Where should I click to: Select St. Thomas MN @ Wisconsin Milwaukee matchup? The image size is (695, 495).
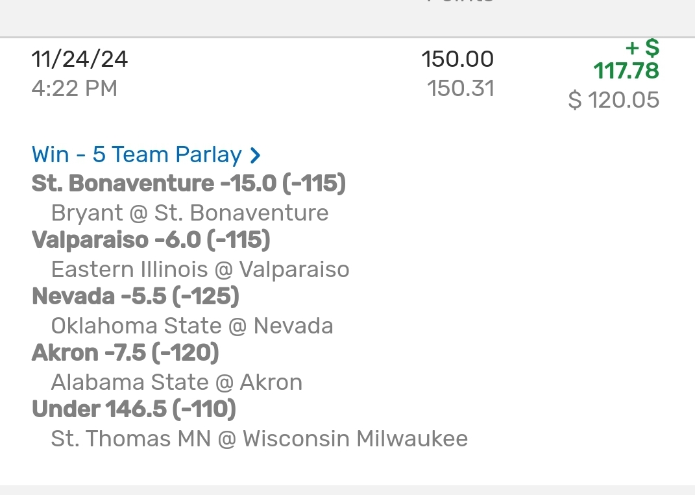click(x=260, y=439)
